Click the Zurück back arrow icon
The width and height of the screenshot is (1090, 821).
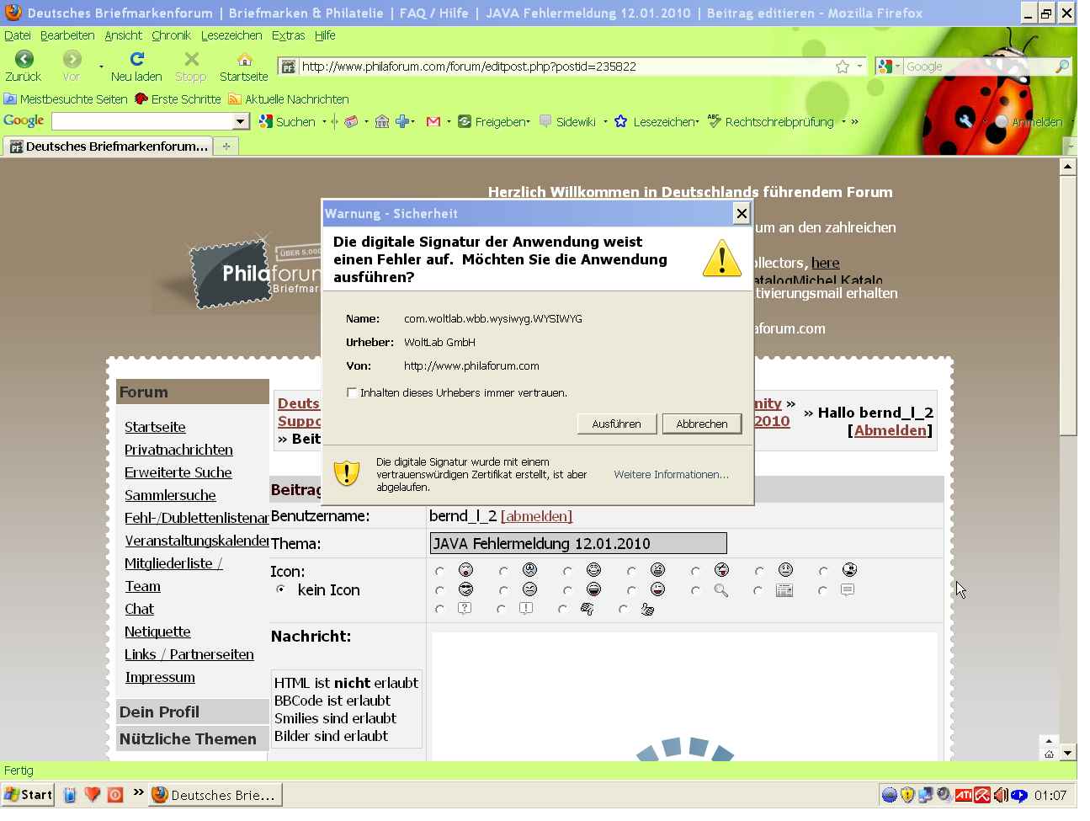point(24,58)
